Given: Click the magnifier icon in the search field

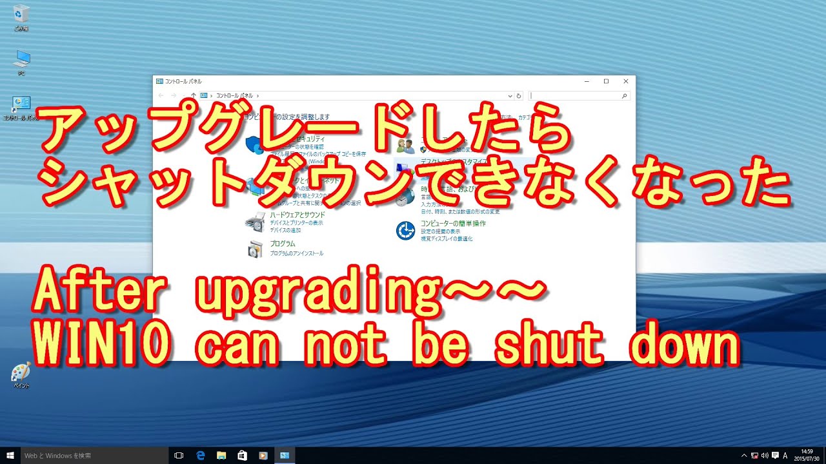Looking at the screenshot, I should (624, 95).
